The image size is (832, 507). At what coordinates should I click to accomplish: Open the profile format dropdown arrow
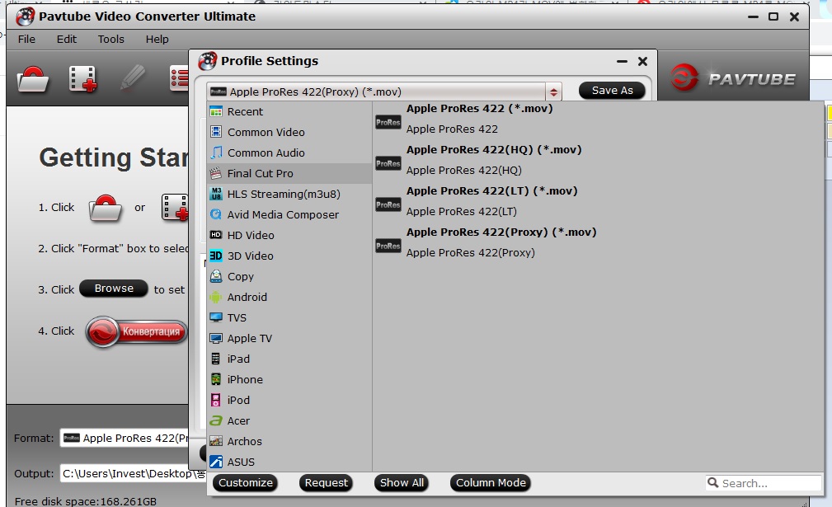(x=553, y=92)
